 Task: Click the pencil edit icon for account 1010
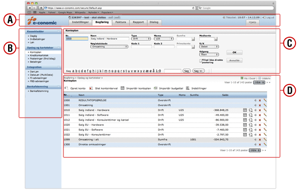(265, 110)
